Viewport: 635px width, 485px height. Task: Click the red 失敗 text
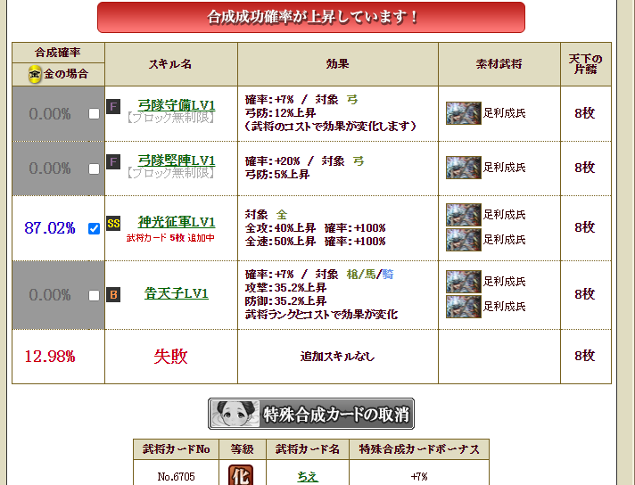tap(170, 357)
